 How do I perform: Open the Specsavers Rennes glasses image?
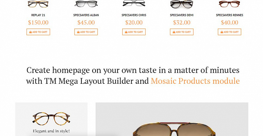point(229,4)
